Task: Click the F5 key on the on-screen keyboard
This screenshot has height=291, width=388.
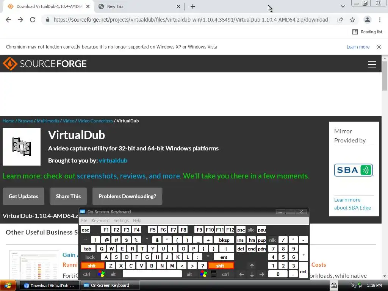Action: click(x=153, y=230)
